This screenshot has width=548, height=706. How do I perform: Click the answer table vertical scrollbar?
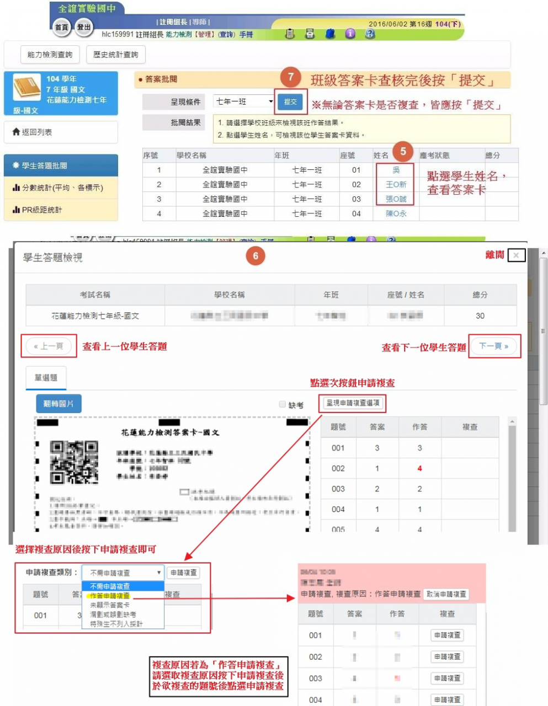point(512,474)
